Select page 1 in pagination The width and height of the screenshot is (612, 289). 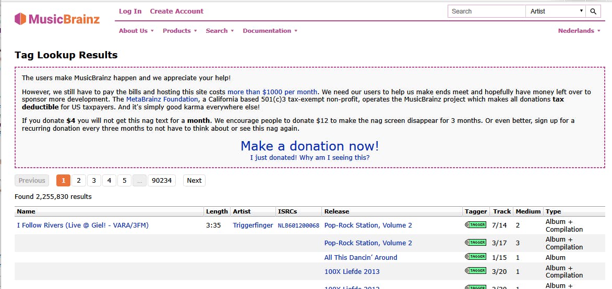coord(63,180)
